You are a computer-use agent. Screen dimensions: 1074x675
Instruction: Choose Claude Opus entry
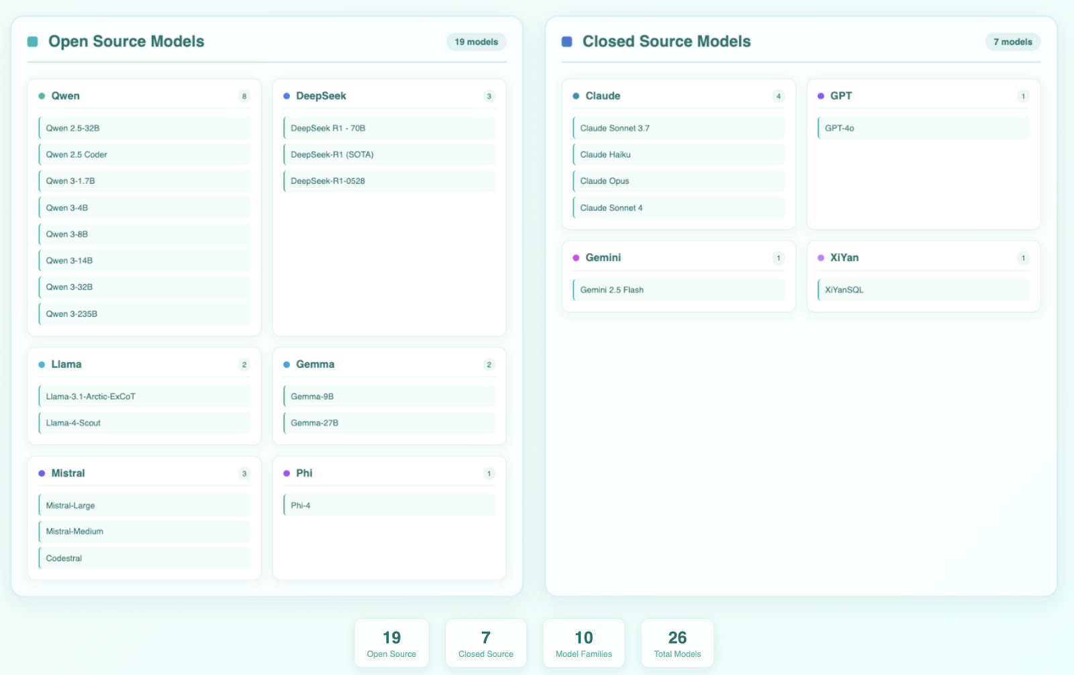[x=679, y=181]
